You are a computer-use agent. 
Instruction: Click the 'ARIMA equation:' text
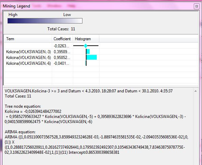click(x=20, y=132)
